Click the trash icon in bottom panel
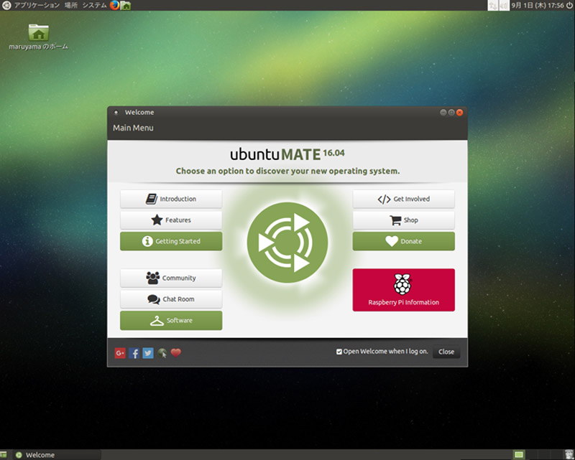 click(569, 454)
